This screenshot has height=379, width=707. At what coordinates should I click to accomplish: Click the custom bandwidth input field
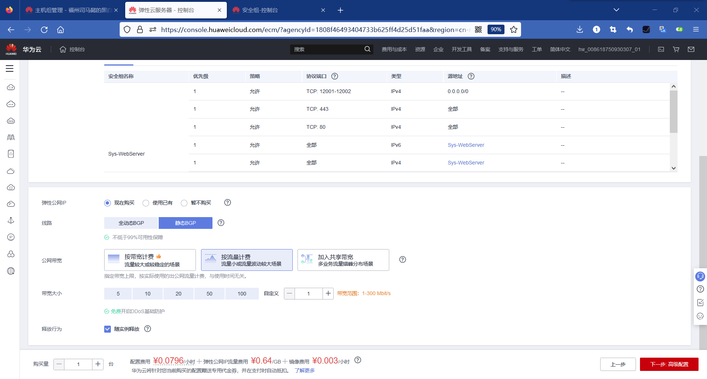pyautogui.click(x=309, y=294)
